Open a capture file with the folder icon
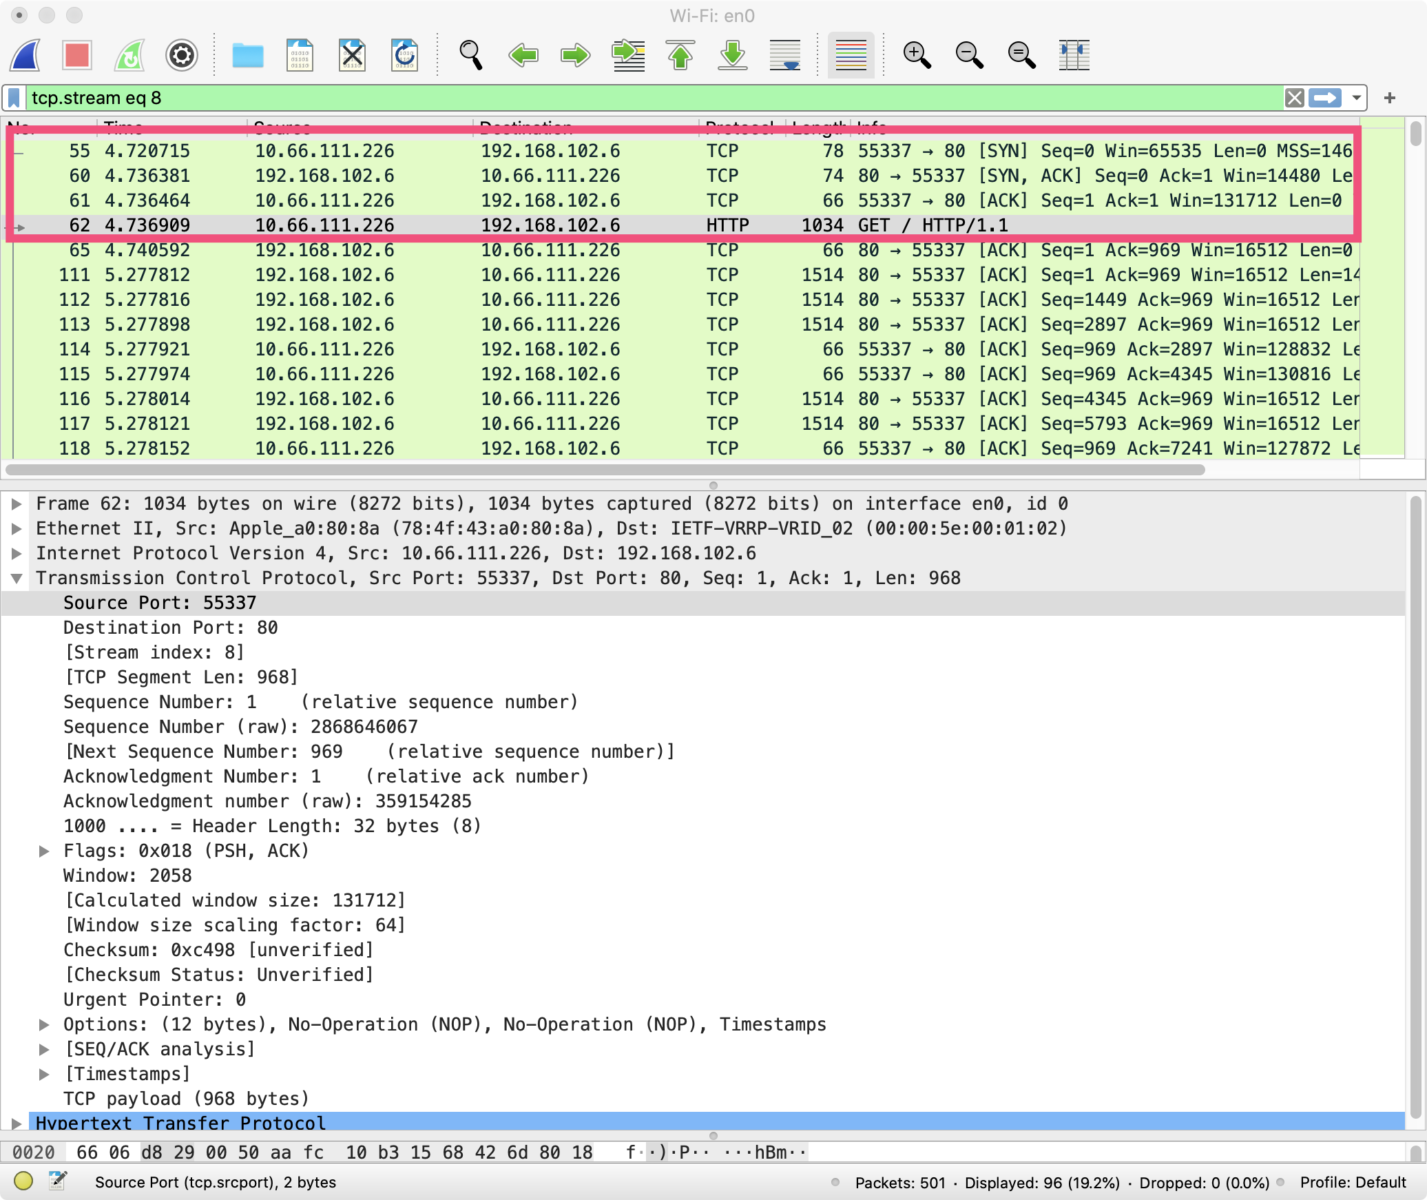This screenshot has height=1200, width=1427. tap(248, 55)
